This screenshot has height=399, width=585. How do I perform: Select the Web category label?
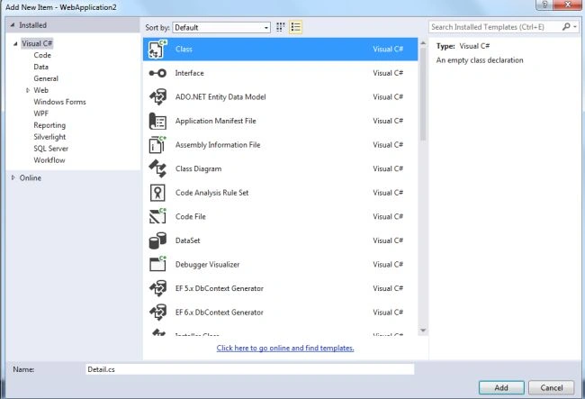[40, 90]
